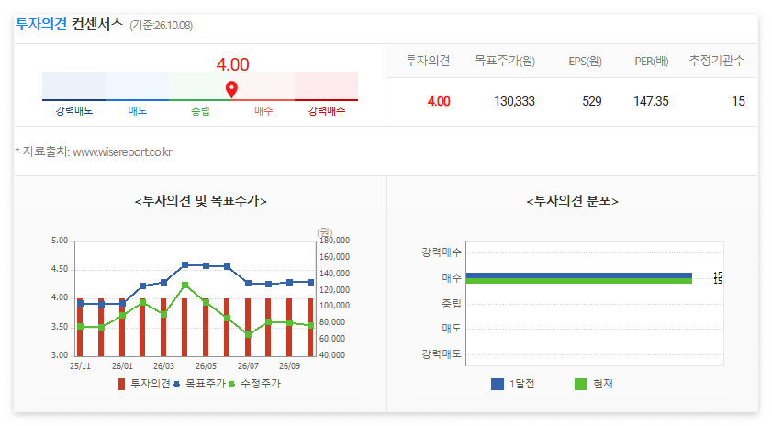Click the date note (기준:26.10.08)
The height and width of the screenshot is (426, 772).
(x=161, y=26)
